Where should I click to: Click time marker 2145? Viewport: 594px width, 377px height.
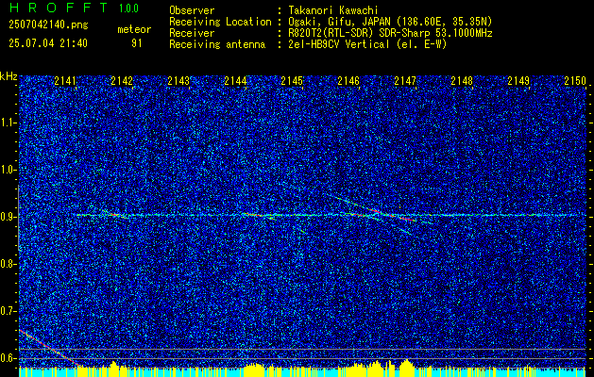(292, 81)
